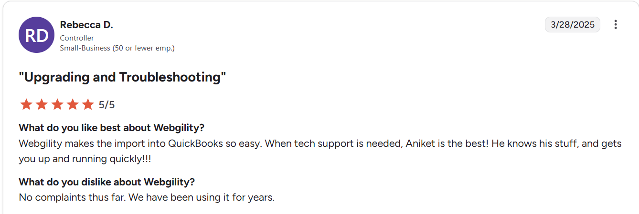
Task: Click the first star in the rating
Action: pyautogui.click(x=26, y=104)
